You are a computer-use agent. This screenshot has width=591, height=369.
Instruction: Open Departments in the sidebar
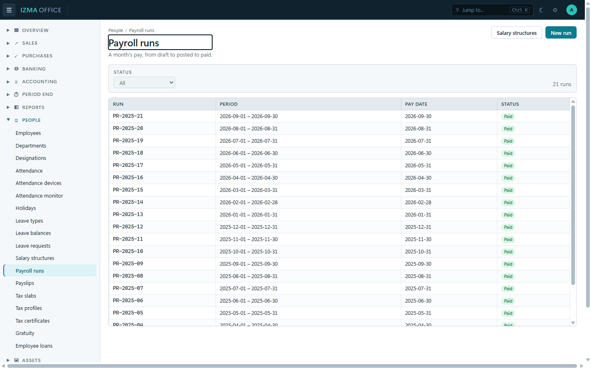pos(50,146)
